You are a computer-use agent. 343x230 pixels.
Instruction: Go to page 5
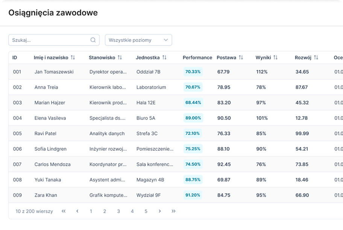[146, 212]
